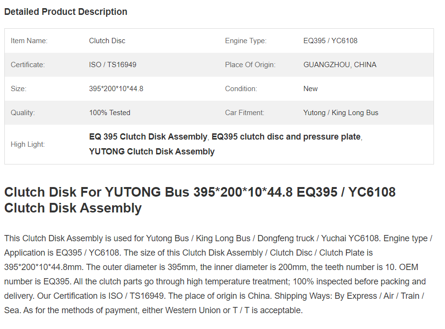Click the Yutong / King Long Bus fitment value
The width and height of the screenshot is (445, 329).
(x=341, y=113)
